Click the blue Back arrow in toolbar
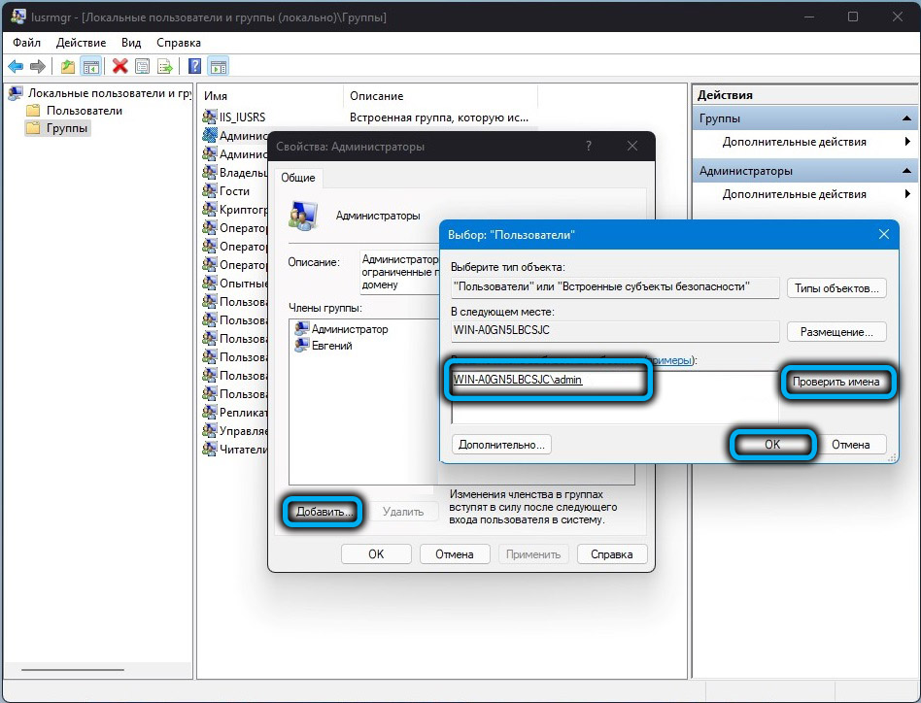 point(16,66)
